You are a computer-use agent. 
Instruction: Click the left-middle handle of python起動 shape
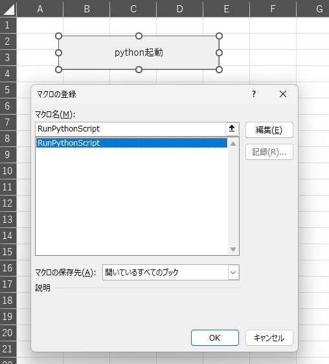click(x=59, y=53)
